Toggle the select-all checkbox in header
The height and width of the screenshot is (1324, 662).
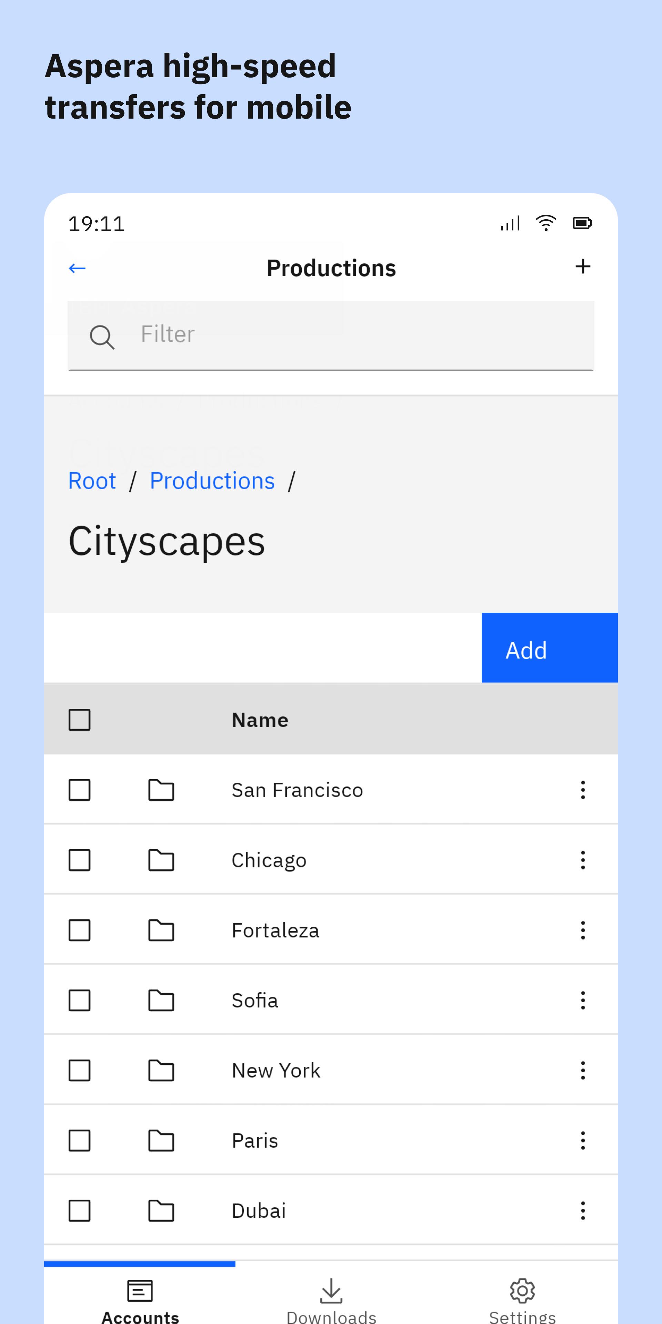[x=80, y=720]
